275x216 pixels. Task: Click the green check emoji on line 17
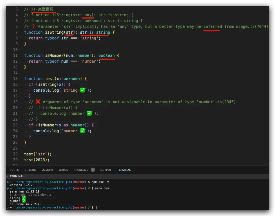[x=82, y=90]
